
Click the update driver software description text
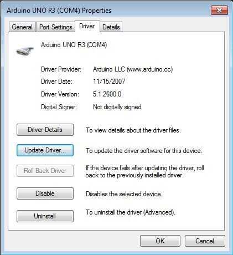tap(144, 151)
